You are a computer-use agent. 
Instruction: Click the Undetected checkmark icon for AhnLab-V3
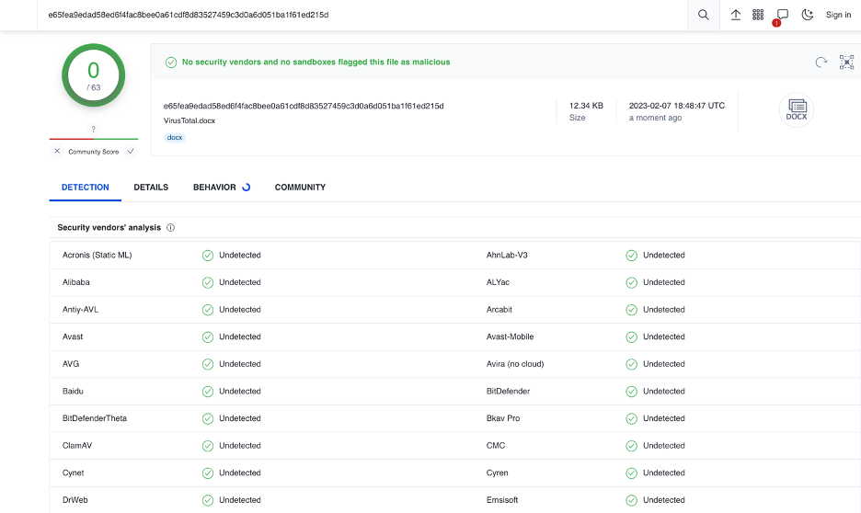(631, 256)
